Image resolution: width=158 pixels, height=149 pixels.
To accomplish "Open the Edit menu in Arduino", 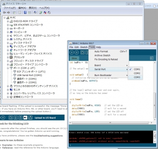I will (x=77, y=47).
